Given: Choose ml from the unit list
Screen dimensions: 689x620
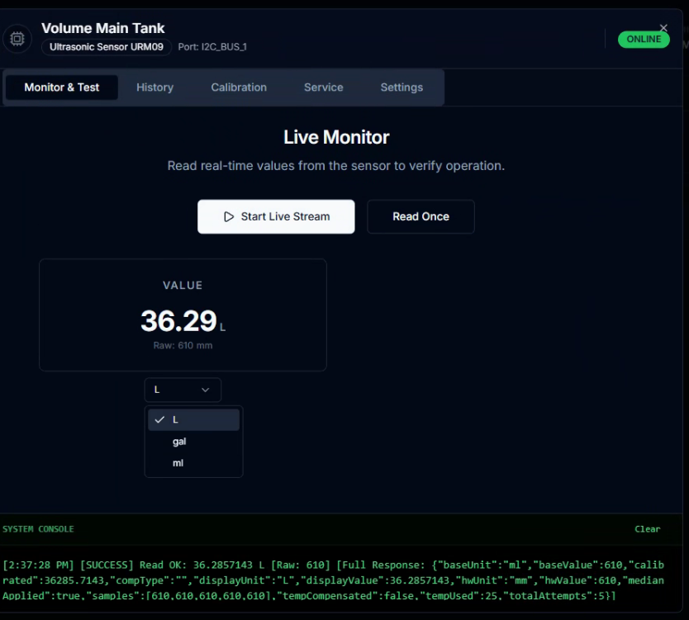Looking at the screenshot, I should pos(194,463).
